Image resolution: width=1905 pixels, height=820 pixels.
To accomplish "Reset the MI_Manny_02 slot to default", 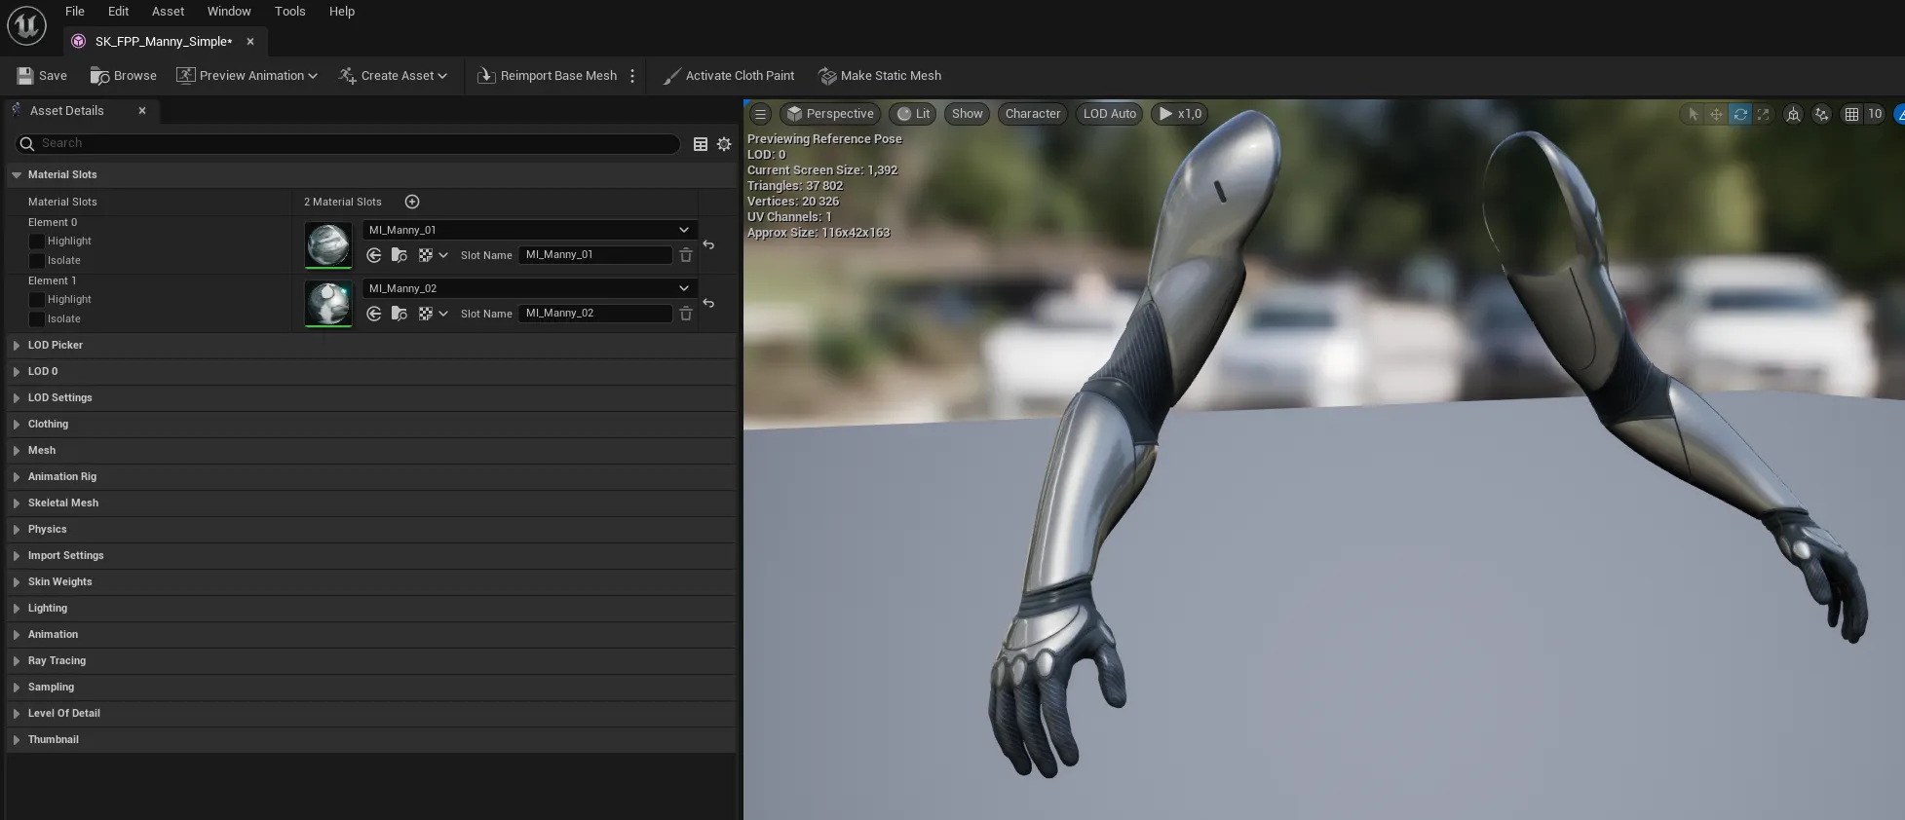I will coord(708,304).
